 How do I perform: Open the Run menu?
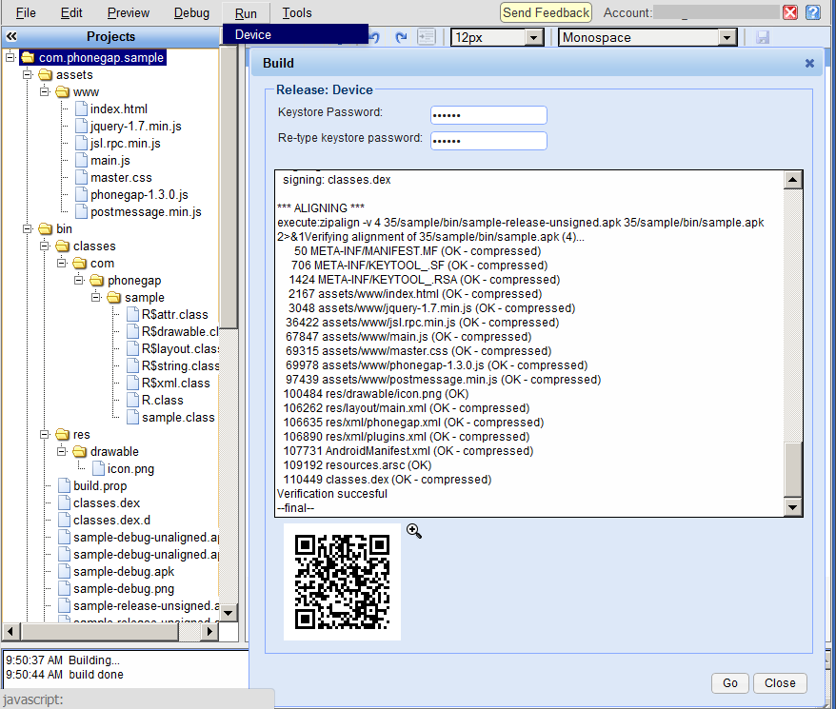[x=246, y=13]
